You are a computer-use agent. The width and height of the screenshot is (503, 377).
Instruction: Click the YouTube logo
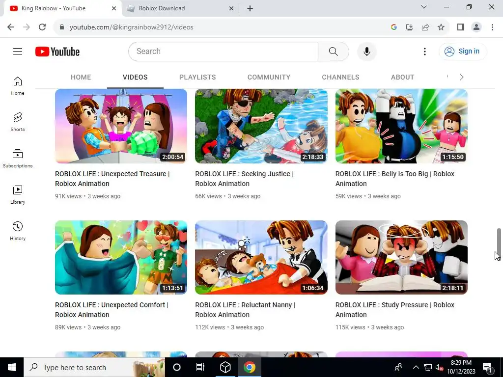pyautogui.click(x=57, y=52)
